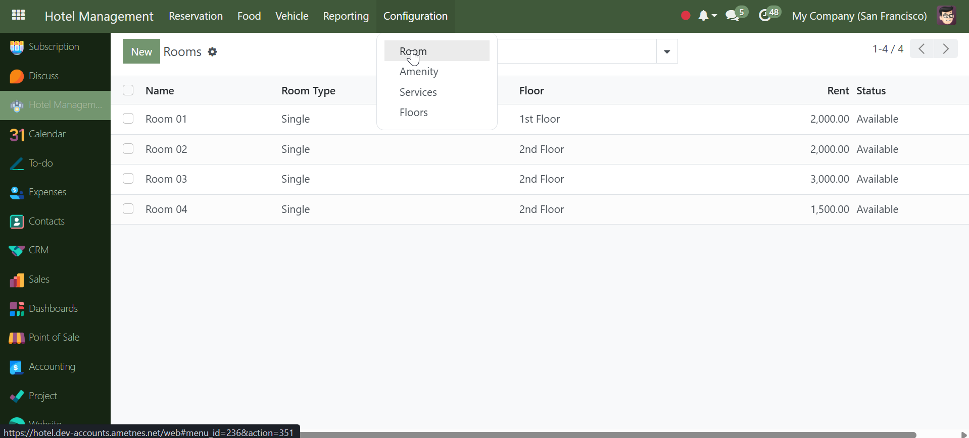Go to next page arrow
The image size is (969, 438).
click(x=946, y=49)
